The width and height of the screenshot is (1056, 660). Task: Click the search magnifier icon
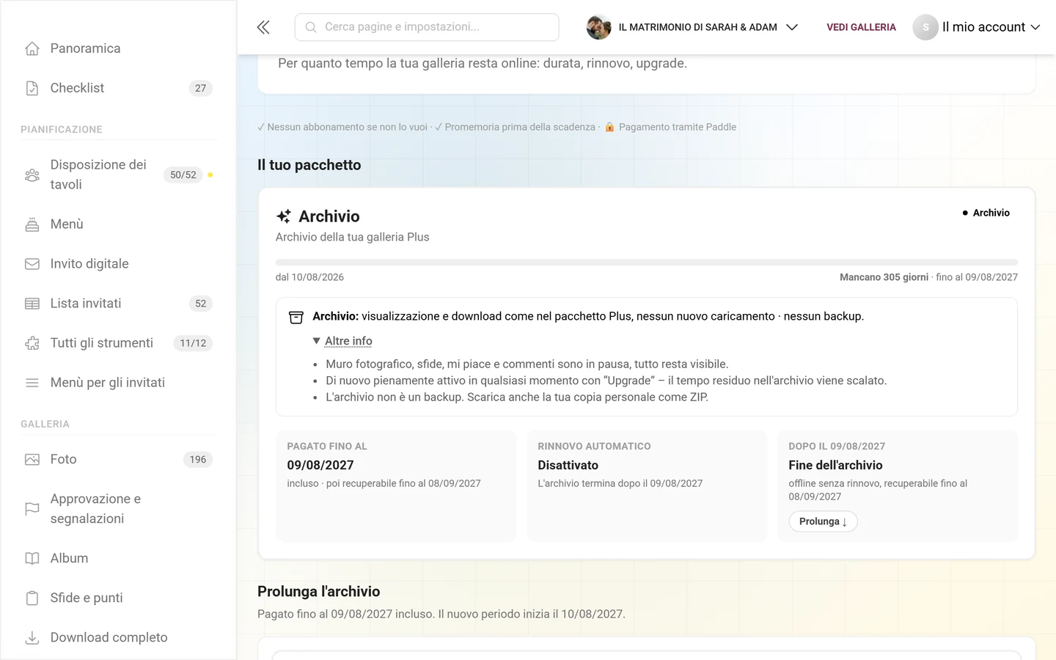311,27
